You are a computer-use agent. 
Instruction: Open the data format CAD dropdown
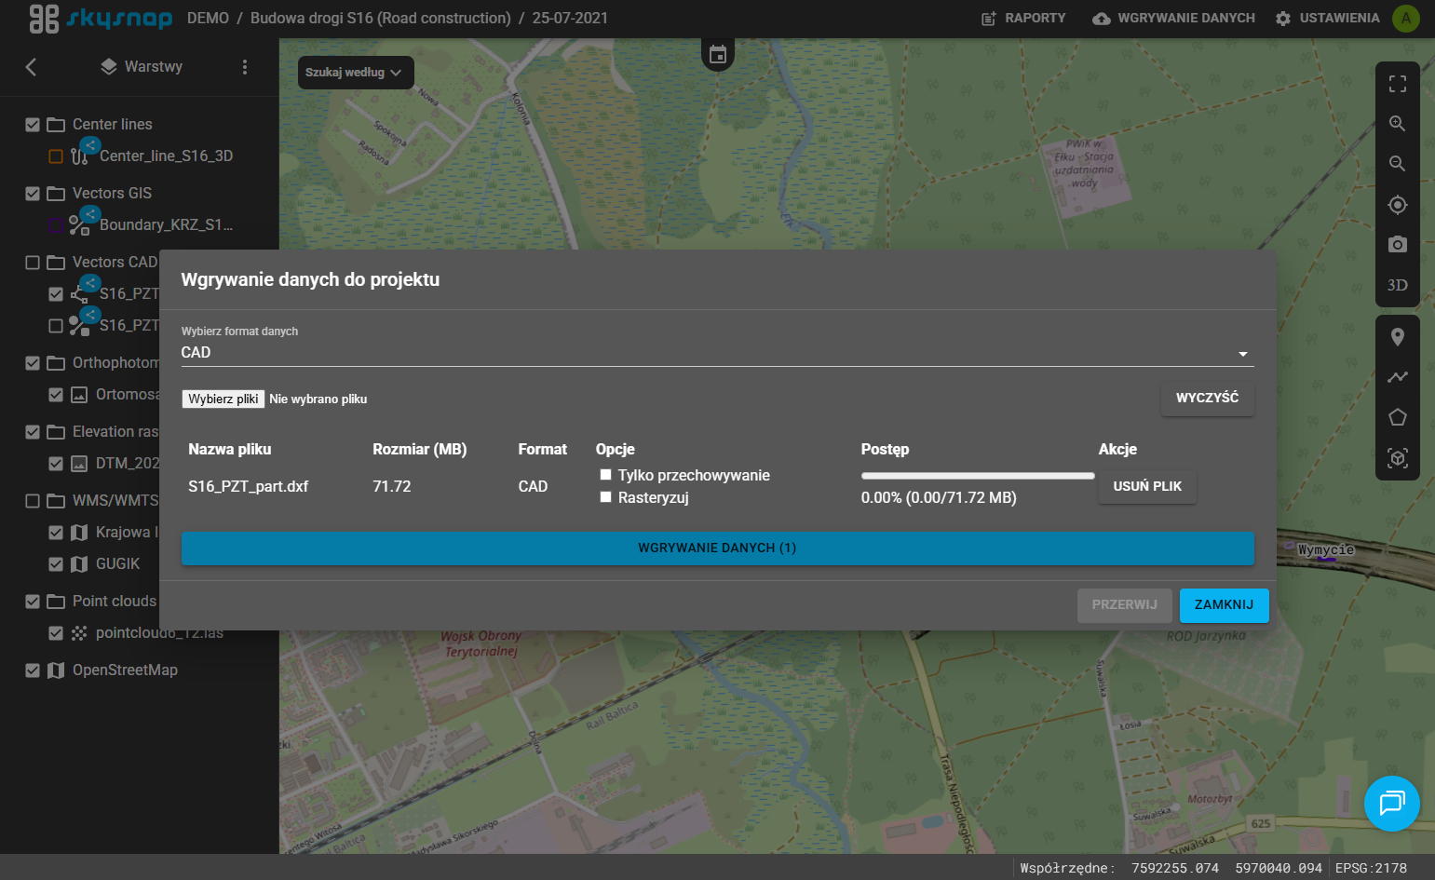pyautogui.click(x=717, y=353)
